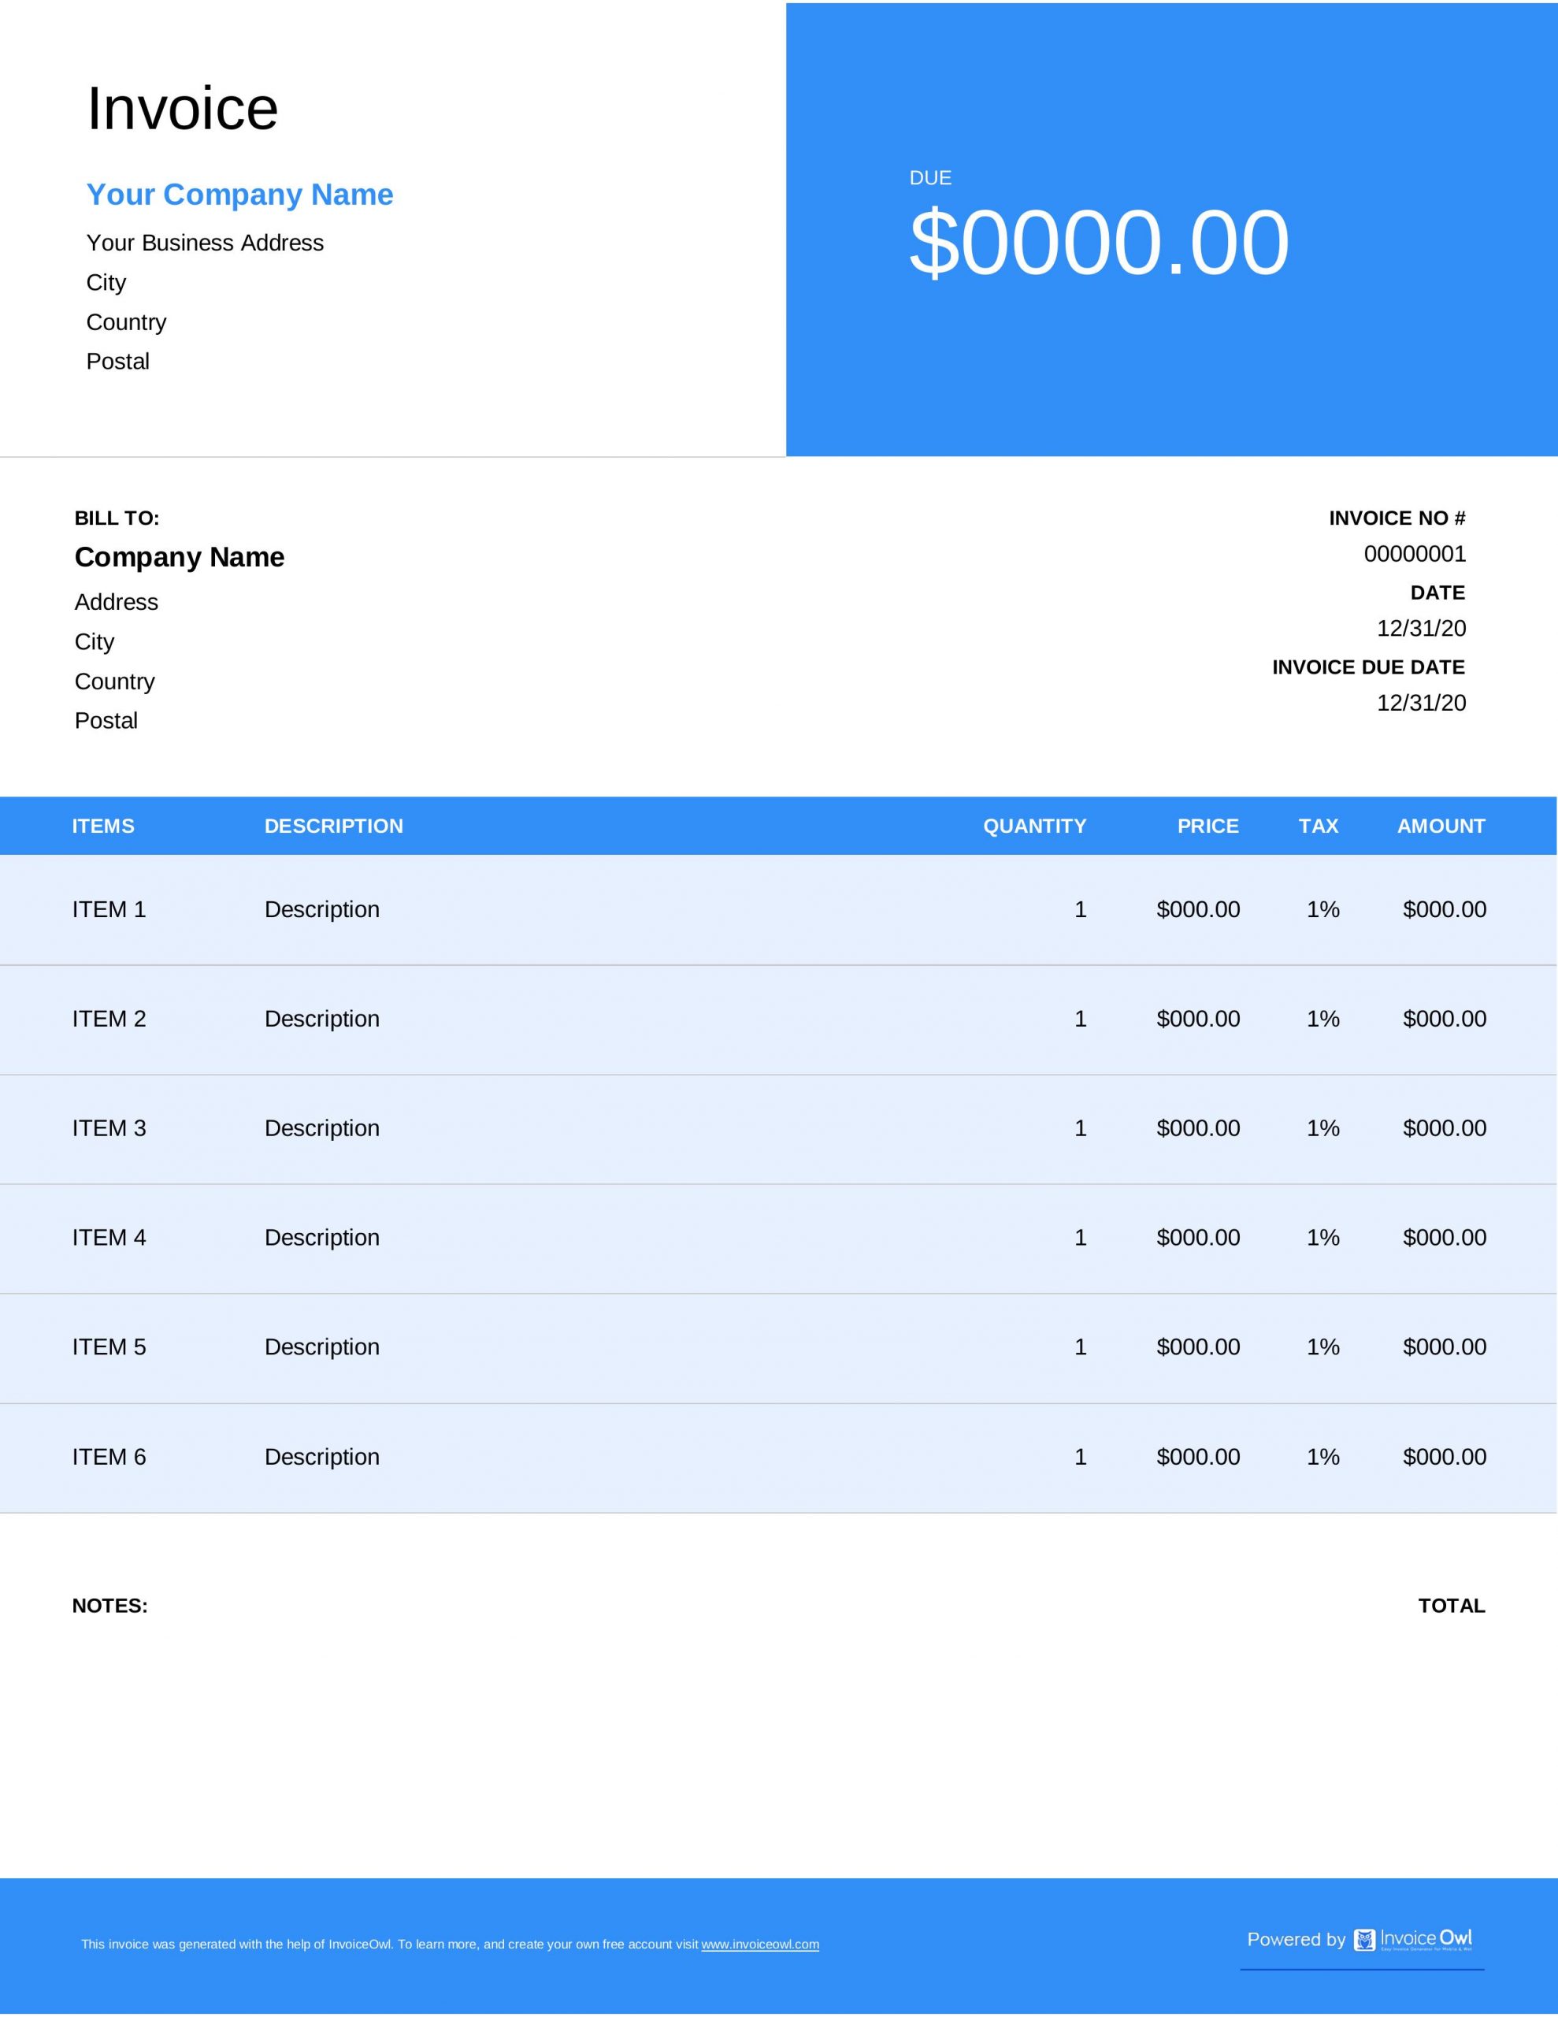Viewport: 1558px width, 2017px height.
Task: Click the Bill To Company Name
Action: (x=179, y=557)
